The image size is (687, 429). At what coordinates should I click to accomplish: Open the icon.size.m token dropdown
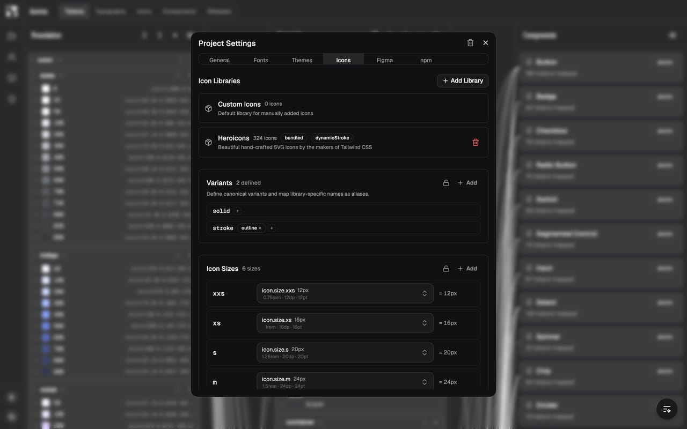(x=345, y=382)
